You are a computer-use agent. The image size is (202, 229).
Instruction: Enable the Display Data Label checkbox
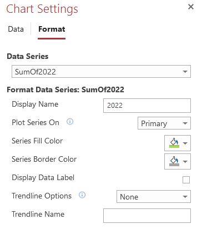186,180
